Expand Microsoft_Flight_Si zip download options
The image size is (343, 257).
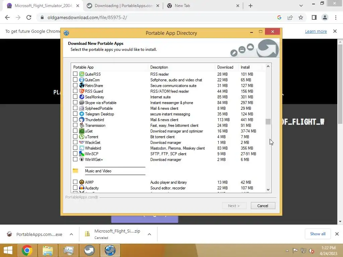point(149,234)
